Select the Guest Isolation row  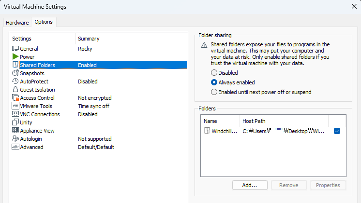pyautogui.click(x=100, y=90)
